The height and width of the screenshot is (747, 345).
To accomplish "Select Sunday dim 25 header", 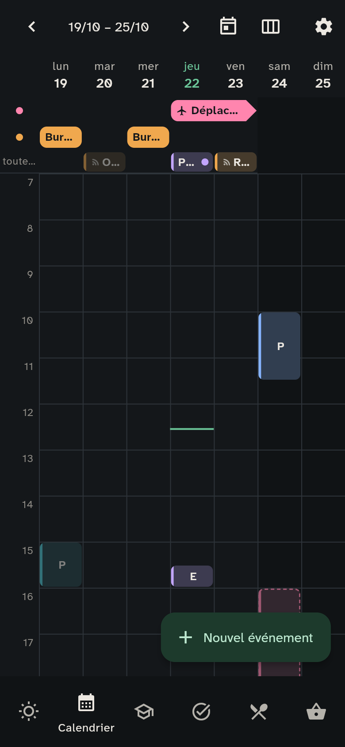I will (323, 75).
